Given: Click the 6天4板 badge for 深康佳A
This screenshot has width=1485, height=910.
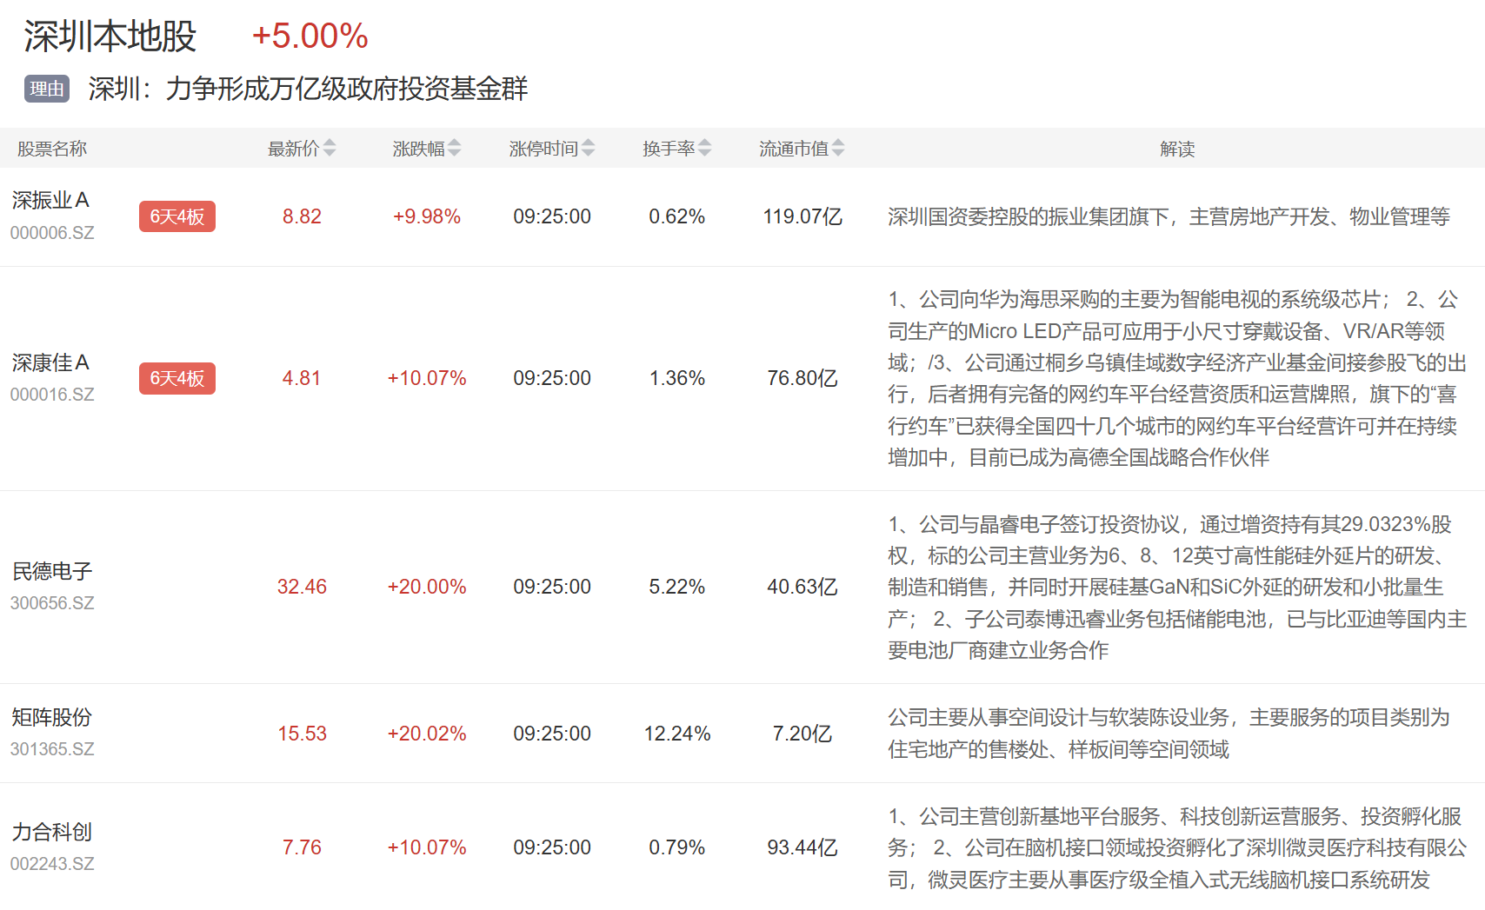Looking at the screenshot, I should pos(176,378).
